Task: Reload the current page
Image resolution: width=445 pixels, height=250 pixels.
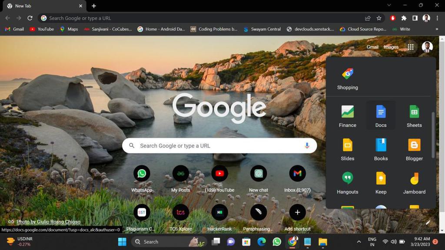Action: pos(30,18)
